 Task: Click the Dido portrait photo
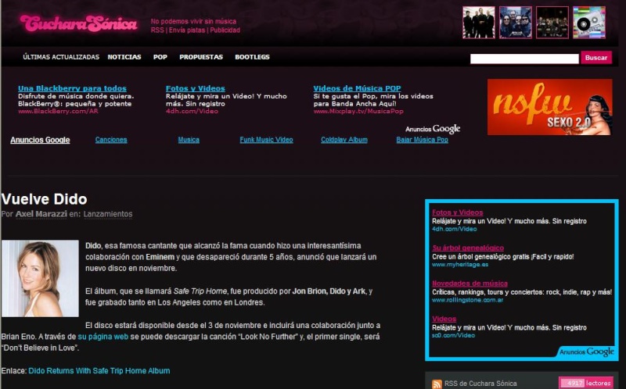click(40, 278)
